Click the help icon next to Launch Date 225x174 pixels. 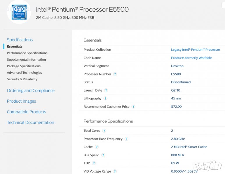click(106, 90)
